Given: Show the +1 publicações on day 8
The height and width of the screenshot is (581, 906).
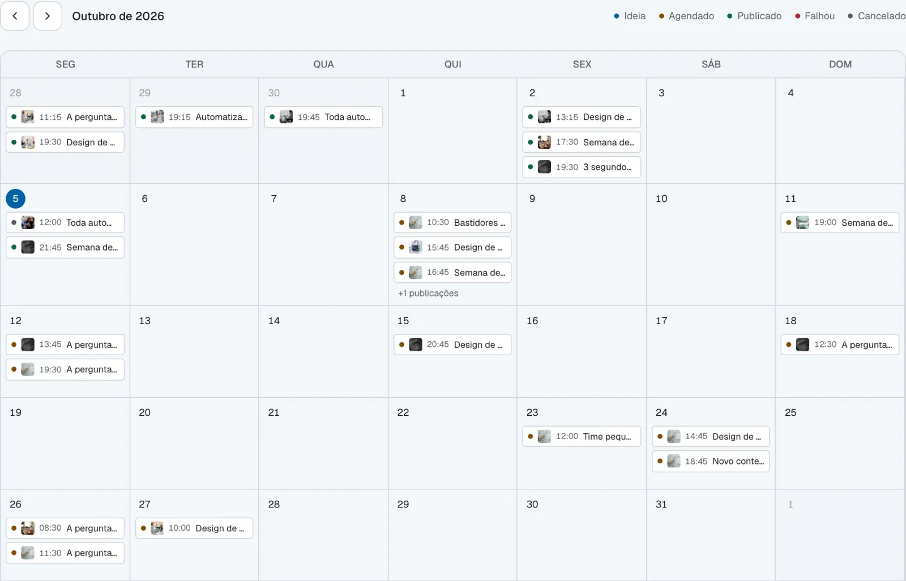Looking at the screenshot, I should coord(428,293).
